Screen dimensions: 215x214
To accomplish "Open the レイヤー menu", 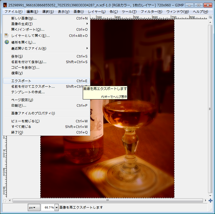I will pyautogui.click(x=97, y=12).
